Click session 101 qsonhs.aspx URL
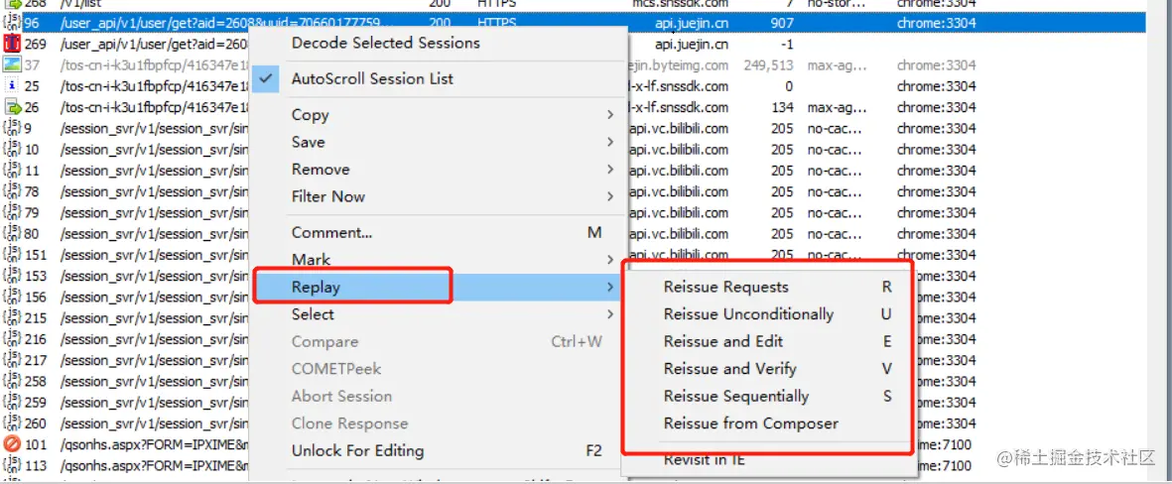Image resolution: width=1172 pixels, height=484 pixels. point(154,444)
